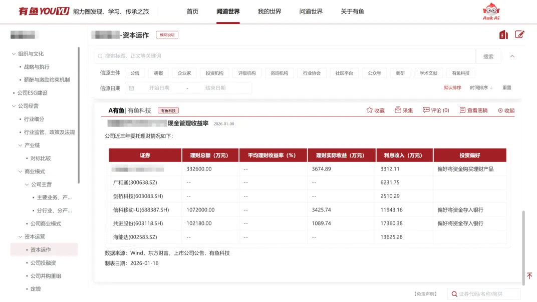This screenshot has height=302, width=537.
Task: Open 公司ESG建设 in sidebar
Action: 32,93
